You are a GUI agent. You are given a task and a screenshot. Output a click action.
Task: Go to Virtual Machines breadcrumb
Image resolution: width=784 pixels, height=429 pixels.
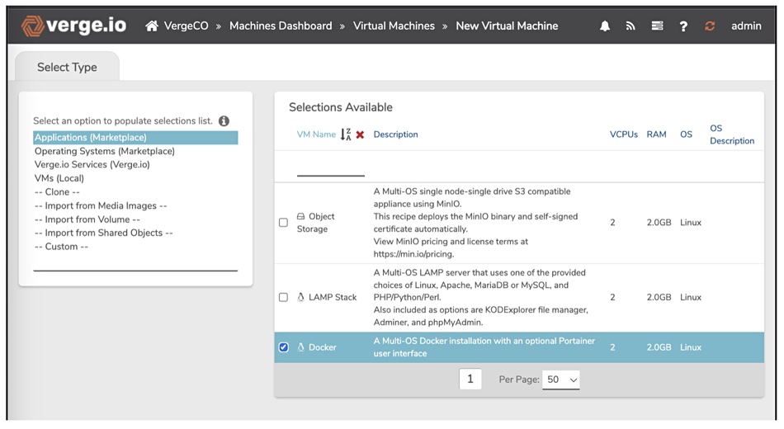coord(394,26)
